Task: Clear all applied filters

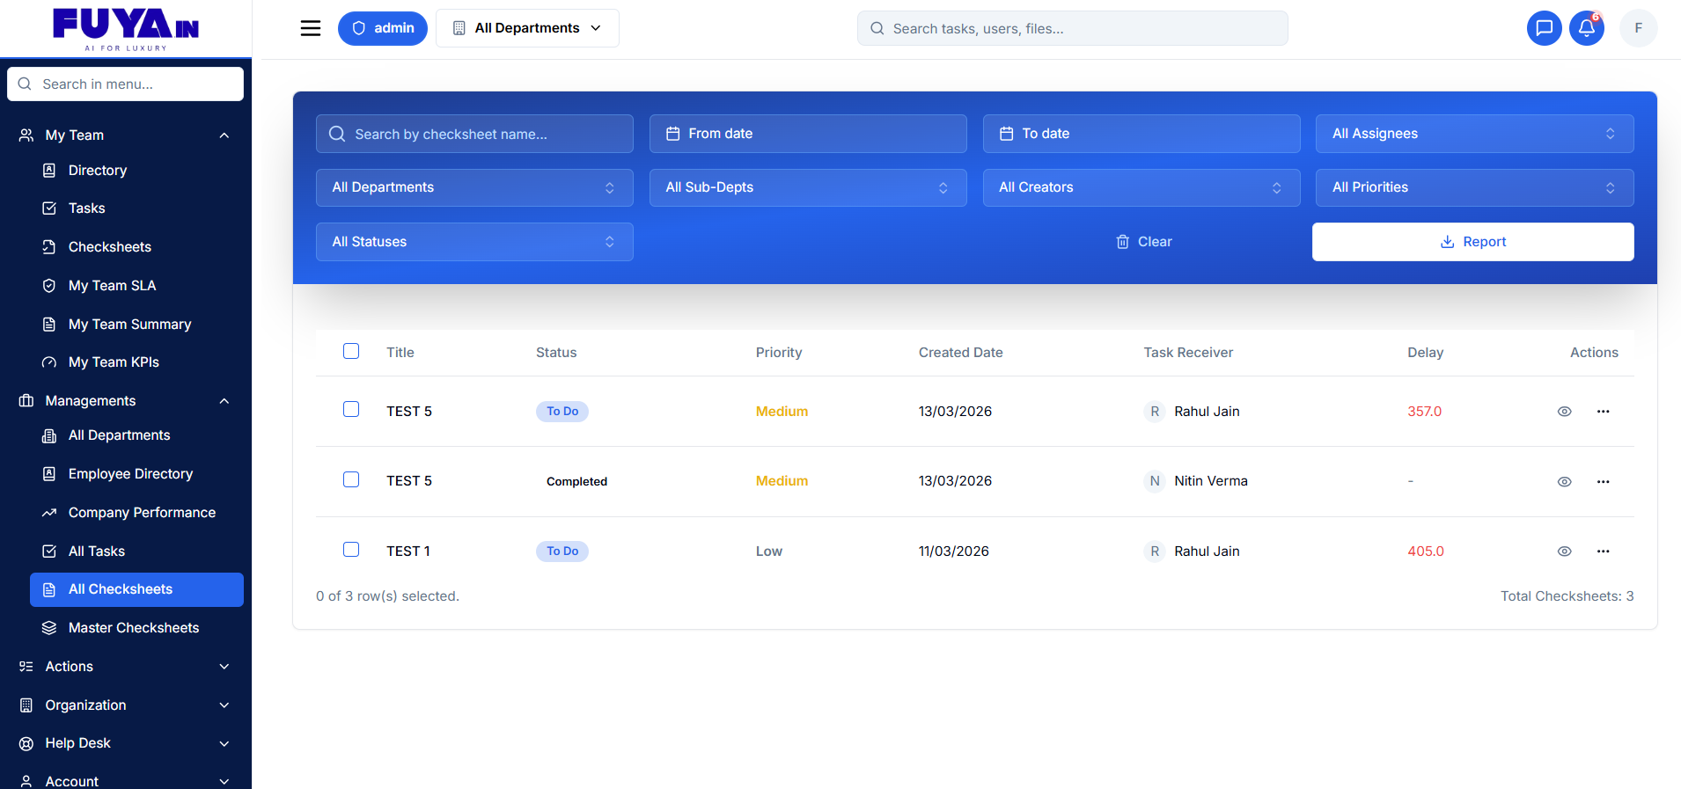Action: (1143, 242)
